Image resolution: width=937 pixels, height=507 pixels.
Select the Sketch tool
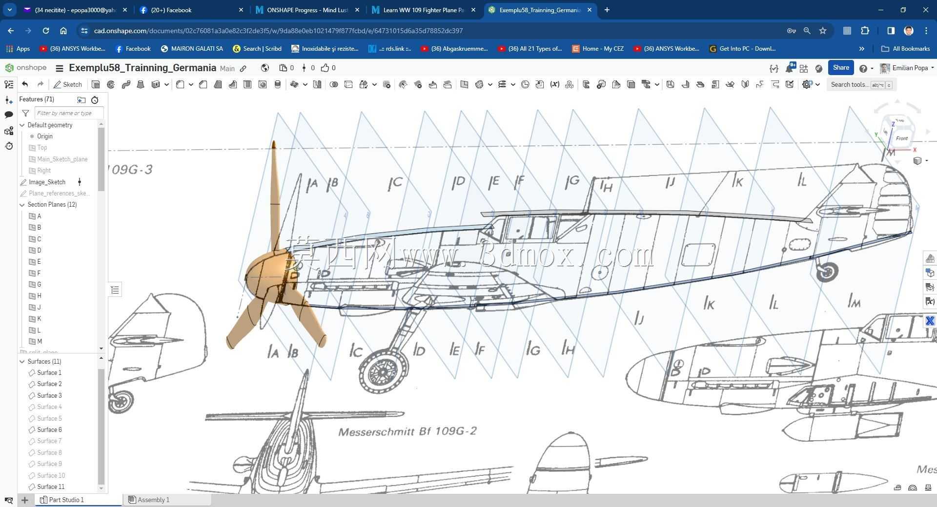tap(68, 84)
